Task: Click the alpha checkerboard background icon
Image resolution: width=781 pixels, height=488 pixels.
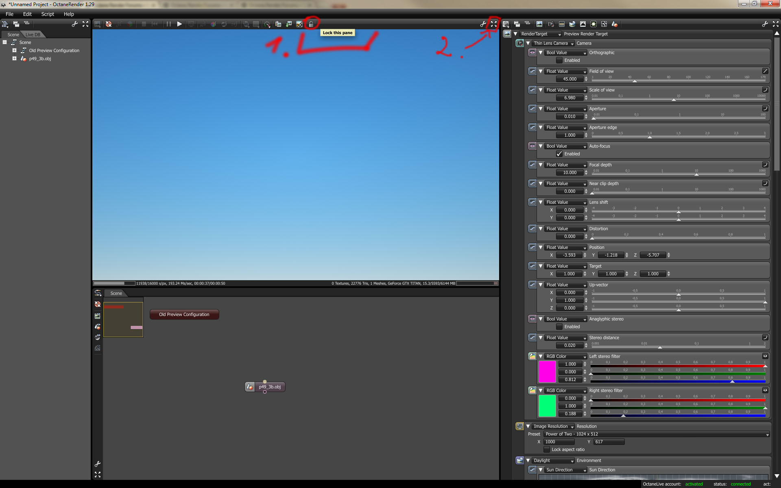Action: [299, 24]
